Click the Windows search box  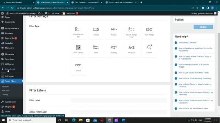(32, 120)
